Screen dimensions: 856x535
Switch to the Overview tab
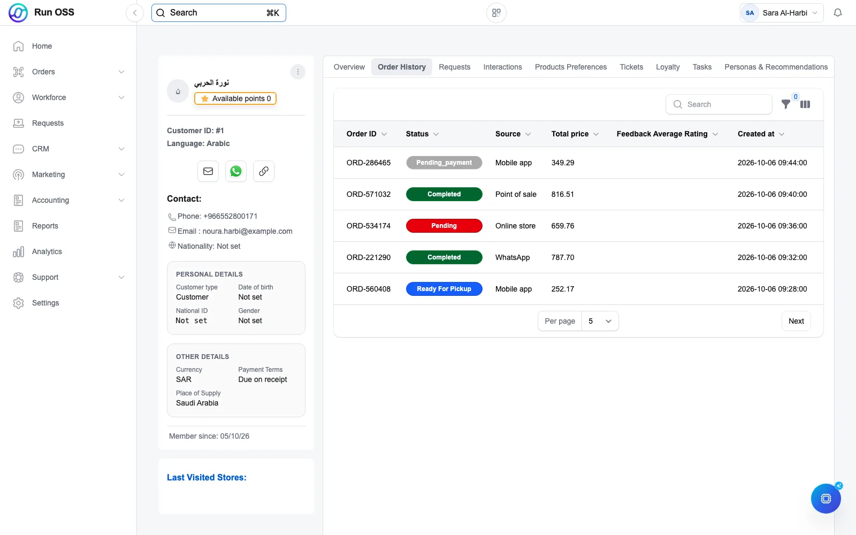click(x=349, y=67)
